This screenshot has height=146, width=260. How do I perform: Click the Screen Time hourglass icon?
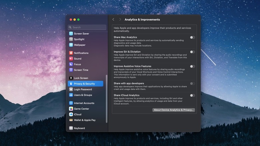pos(71,70)
